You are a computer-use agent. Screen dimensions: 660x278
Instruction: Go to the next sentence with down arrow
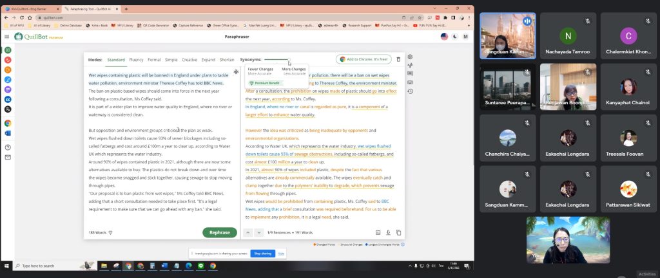[x=258, y=232]
